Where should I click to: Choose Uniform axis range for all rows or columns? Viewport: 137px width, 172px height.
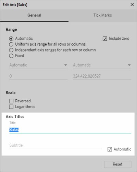click(11, 44)
